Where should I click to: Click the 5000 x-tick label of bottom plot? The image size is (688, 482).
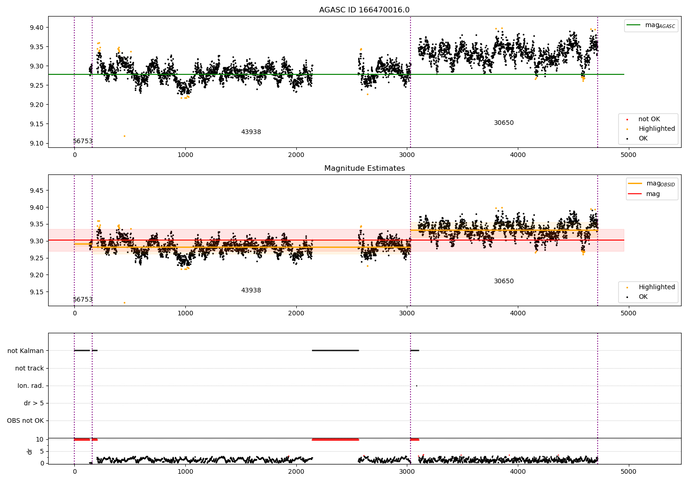pyautogui.click(x=628, y=471)
